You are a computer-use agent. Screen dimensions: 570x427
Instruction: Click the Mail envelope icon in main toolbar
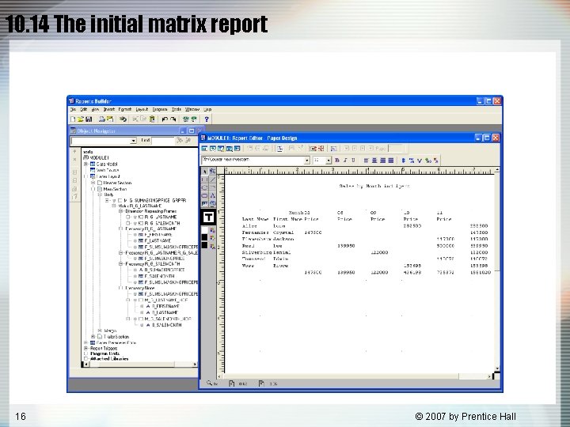pyautogui.click(x=110, y=119)
